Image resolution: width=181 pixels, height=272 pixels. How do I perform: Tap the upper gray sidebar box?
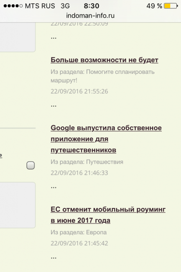tap(18, 37)
